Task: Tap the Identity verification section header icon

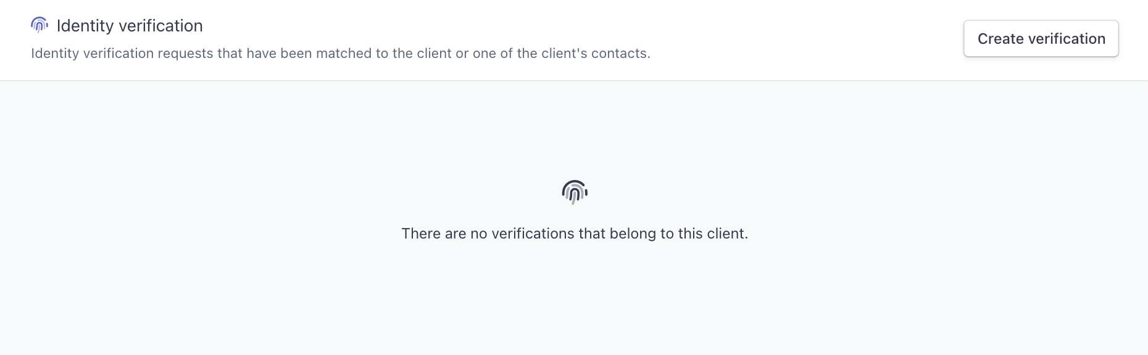Action: point(40,25)
